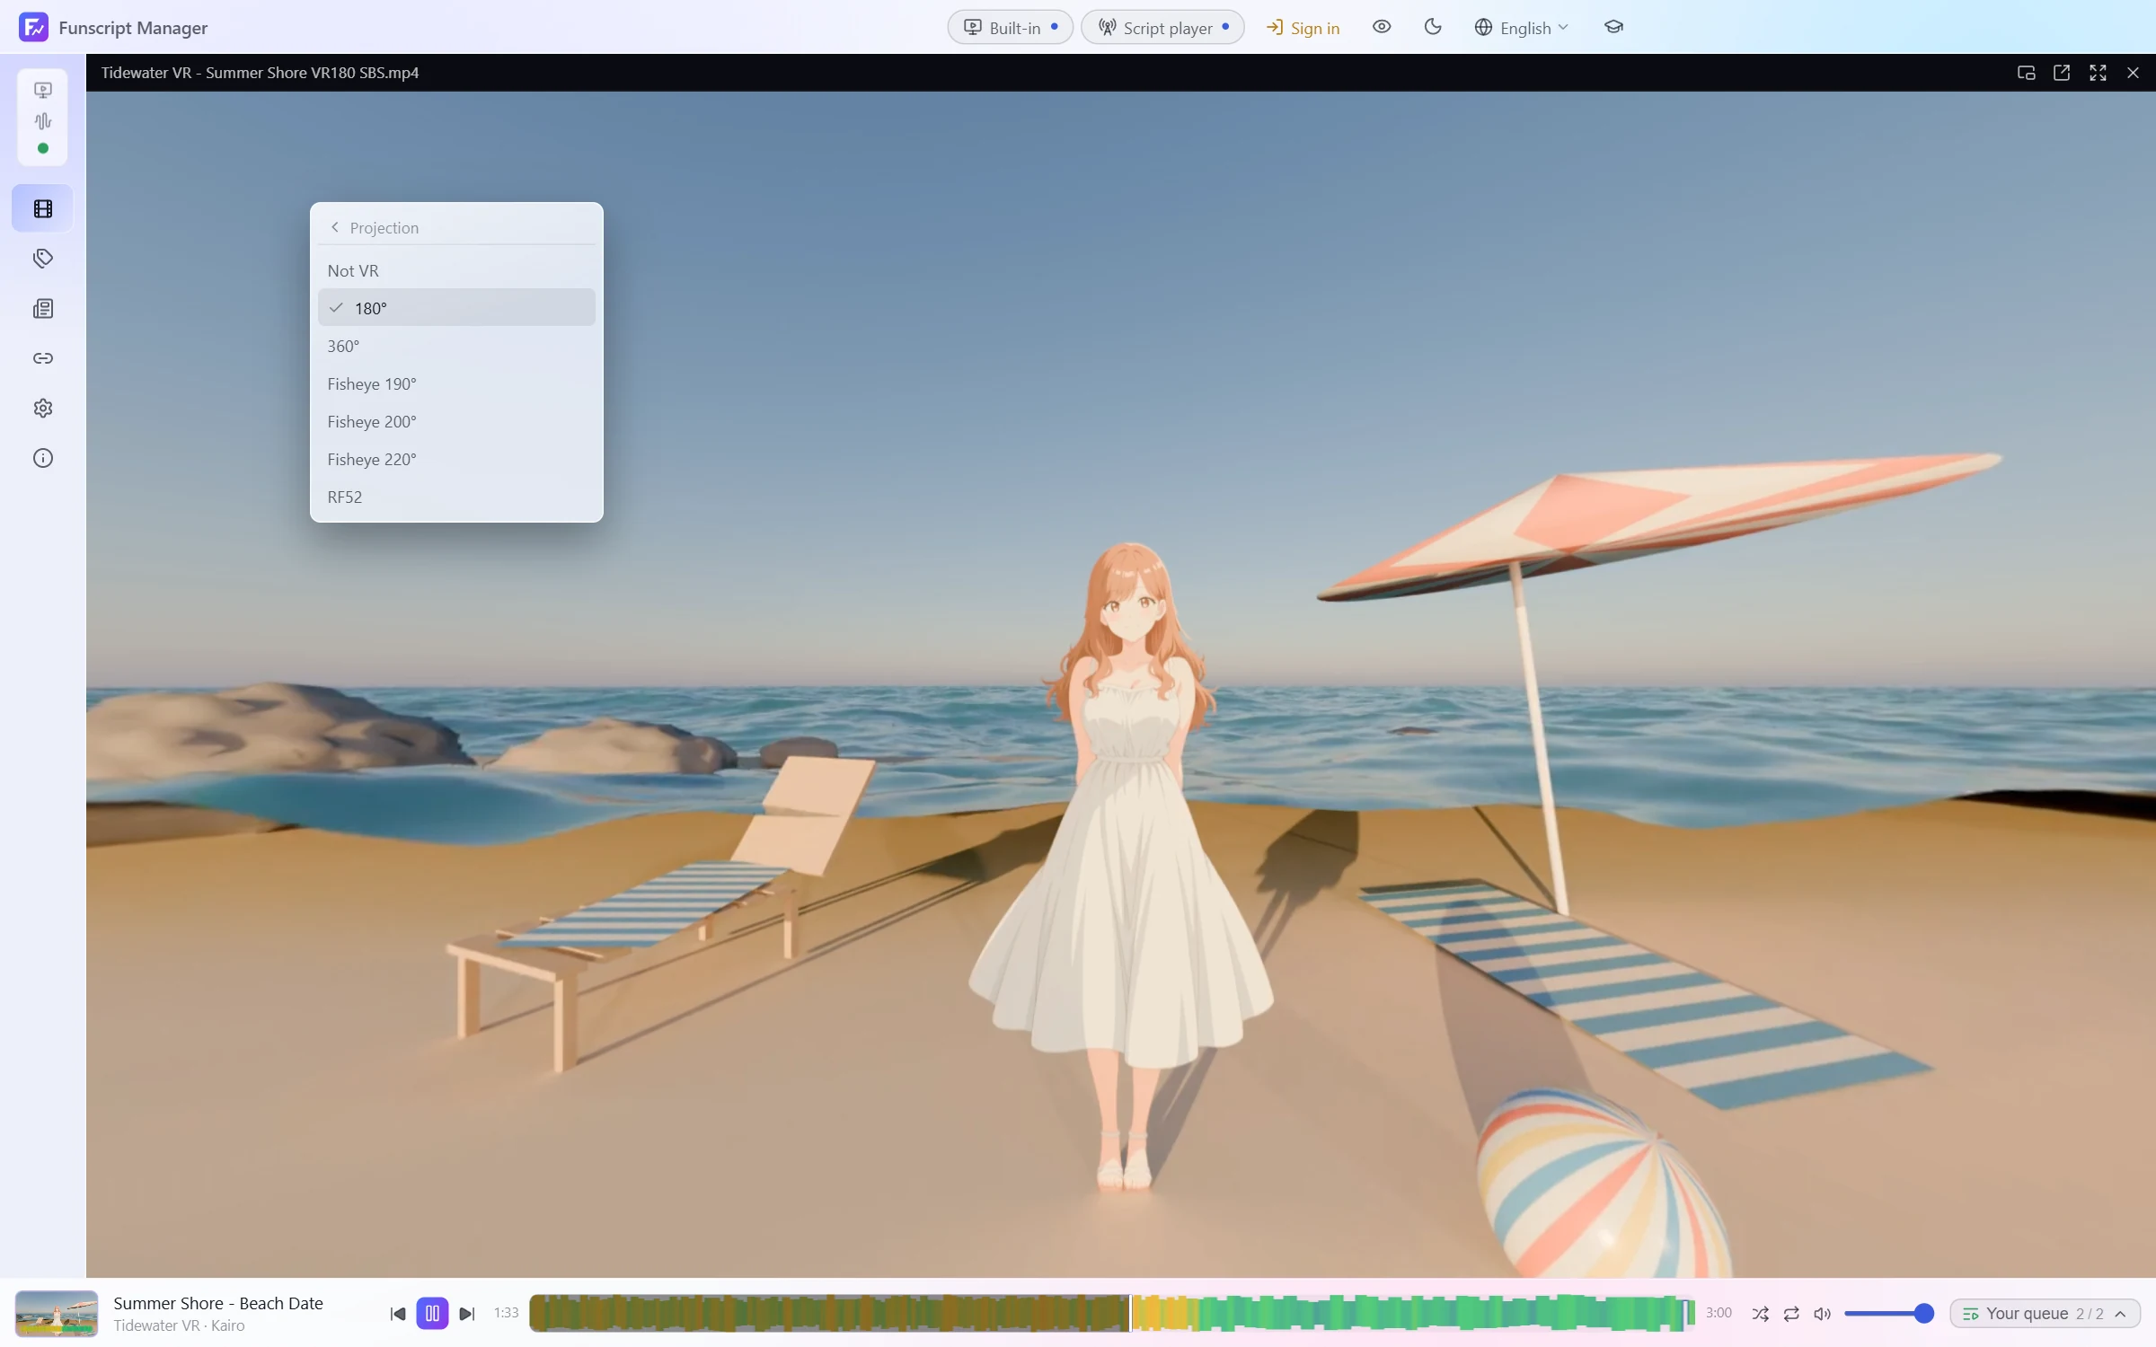The height and width of the screenshot is (1347, 2156).
Task: Switch to dark mode with moon icon
Action: coord(1433,27)
